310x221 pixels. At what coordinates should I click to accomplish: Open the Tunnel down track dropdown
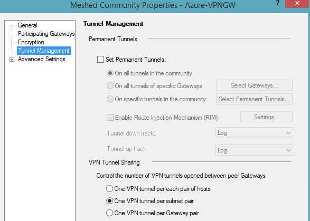254,133
